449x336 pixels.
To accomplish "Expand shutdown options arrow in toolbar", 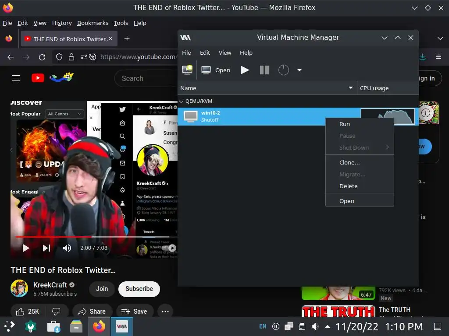I will pos(299,70).
